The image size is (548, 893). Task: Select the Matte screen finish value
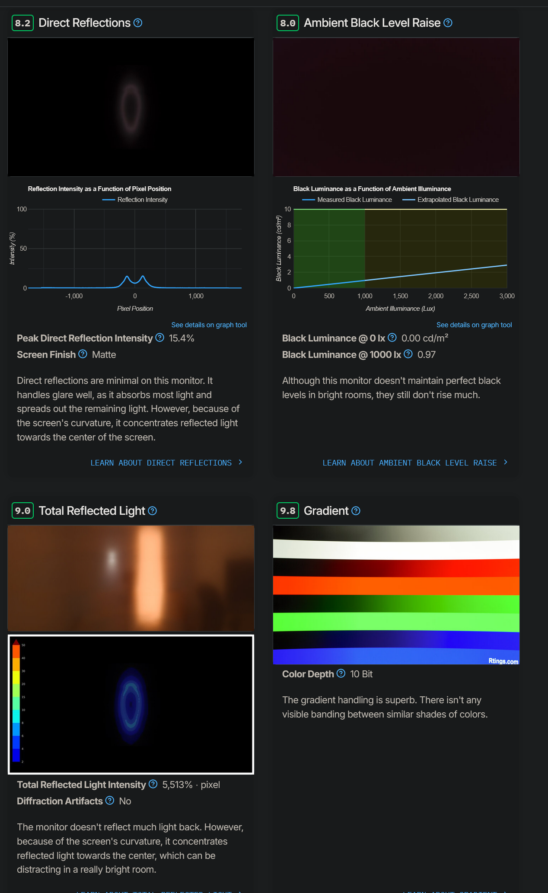pos(104,354)
